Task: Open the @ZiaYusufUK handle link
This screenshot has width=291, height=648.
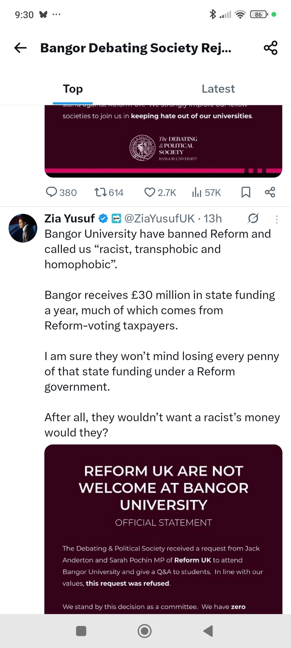Action: (x=160, y=219)
